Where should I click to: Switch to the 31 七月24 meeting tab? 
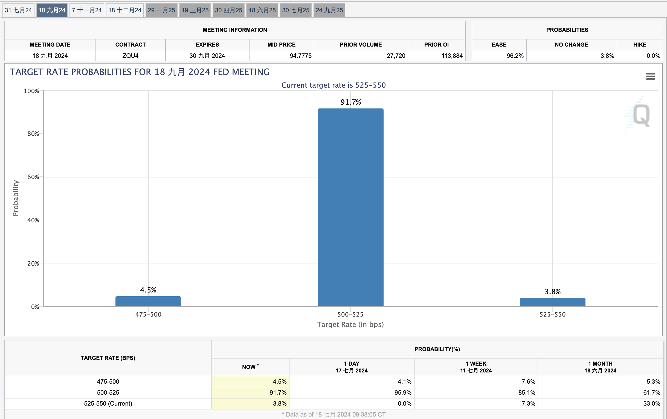click(19, 10)
